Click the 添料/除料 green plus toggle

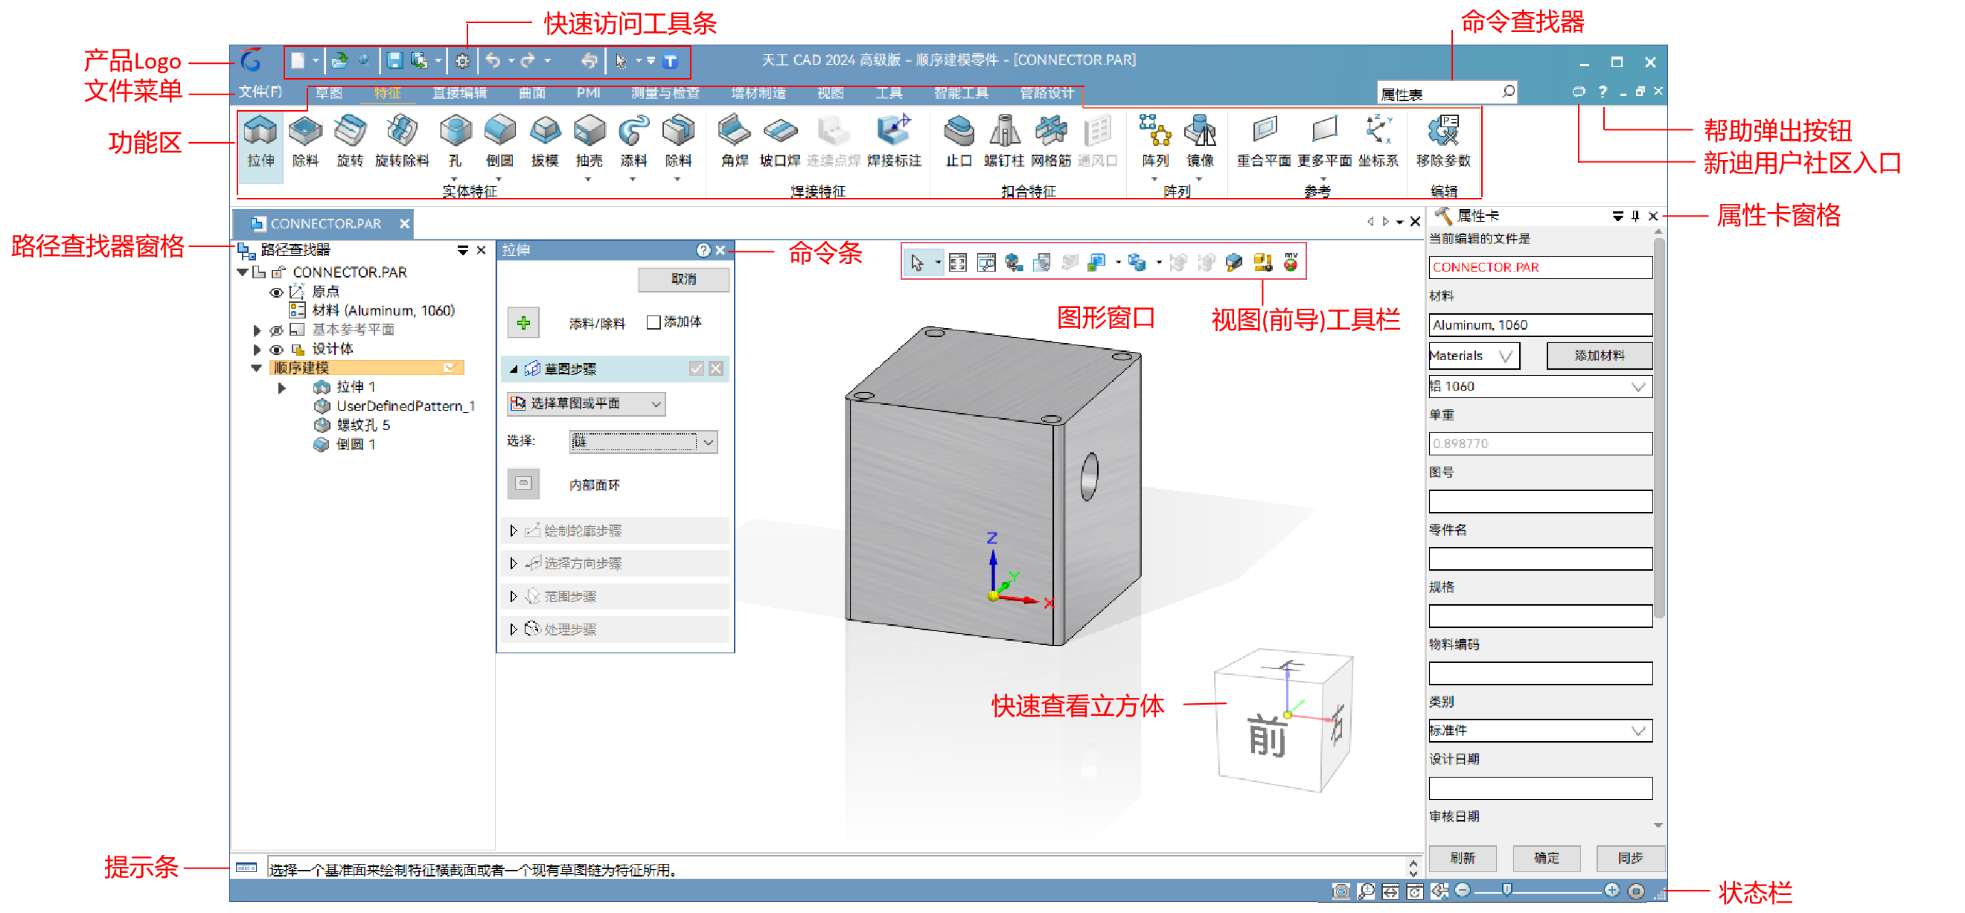point(523,323)
